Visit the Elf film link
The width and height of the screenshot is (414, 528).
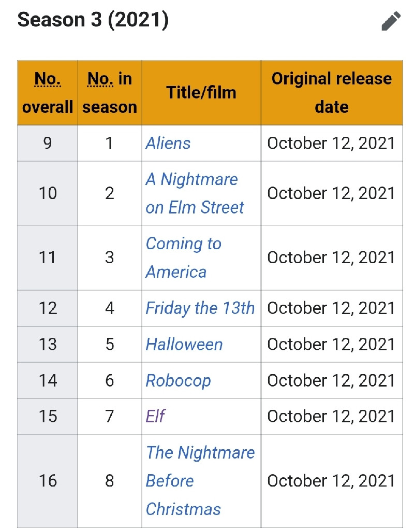click(x=155, y=417)
